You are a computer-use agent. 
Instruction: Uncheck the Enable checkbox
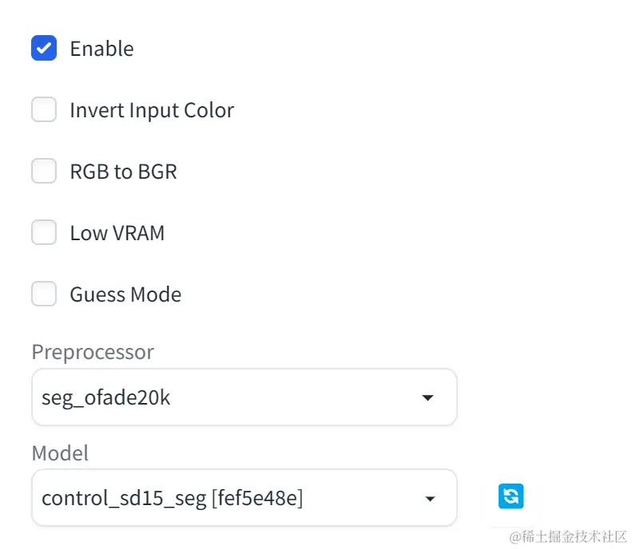[44, 48]
